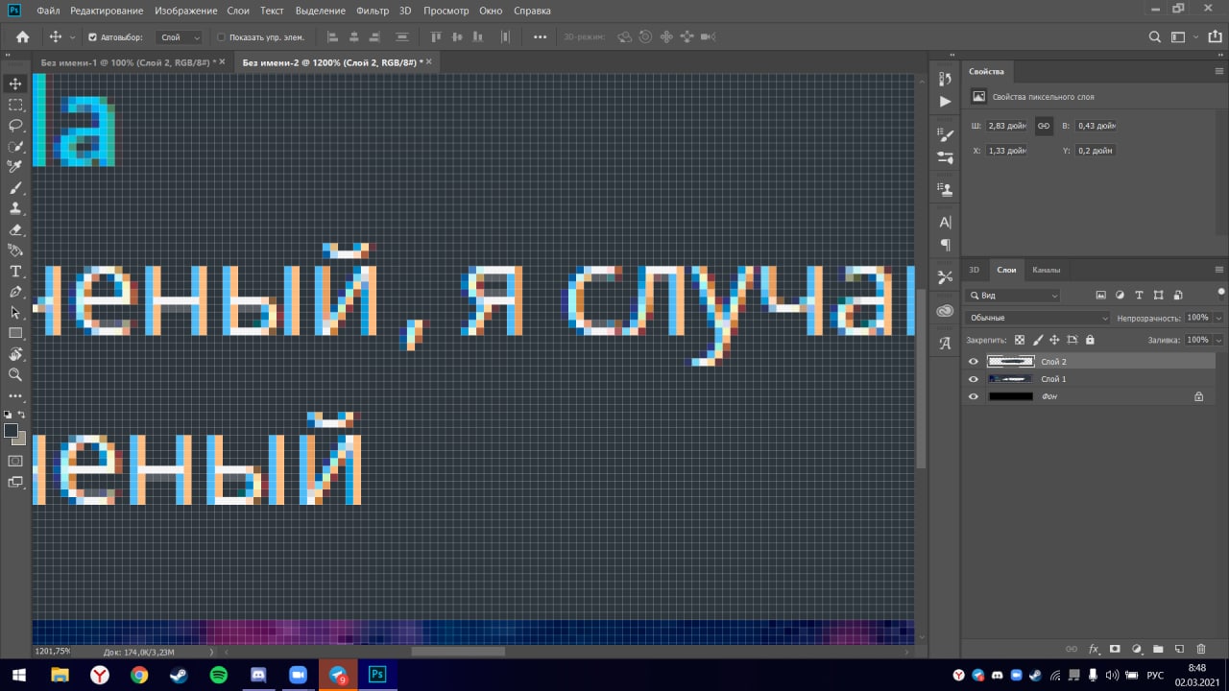The width and height of the screenshot is (1229, 691).
Task: Toggle Quick Mask mode
Action: [15, 461]
